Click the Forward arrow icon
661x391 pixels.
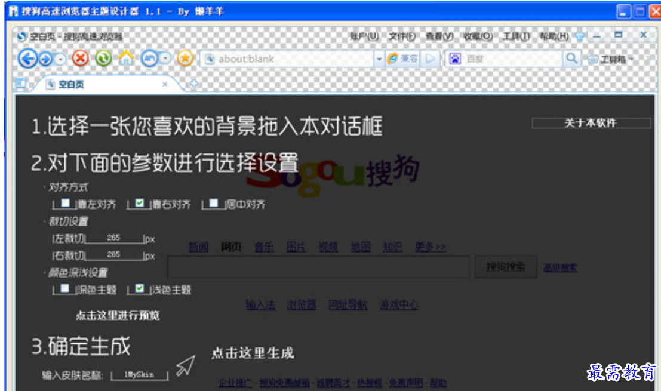tap(45, 59)
